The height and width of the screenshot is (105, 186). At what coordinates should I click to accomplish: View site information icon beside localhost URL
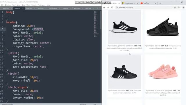pyautogui.click(x=117, y=8)
